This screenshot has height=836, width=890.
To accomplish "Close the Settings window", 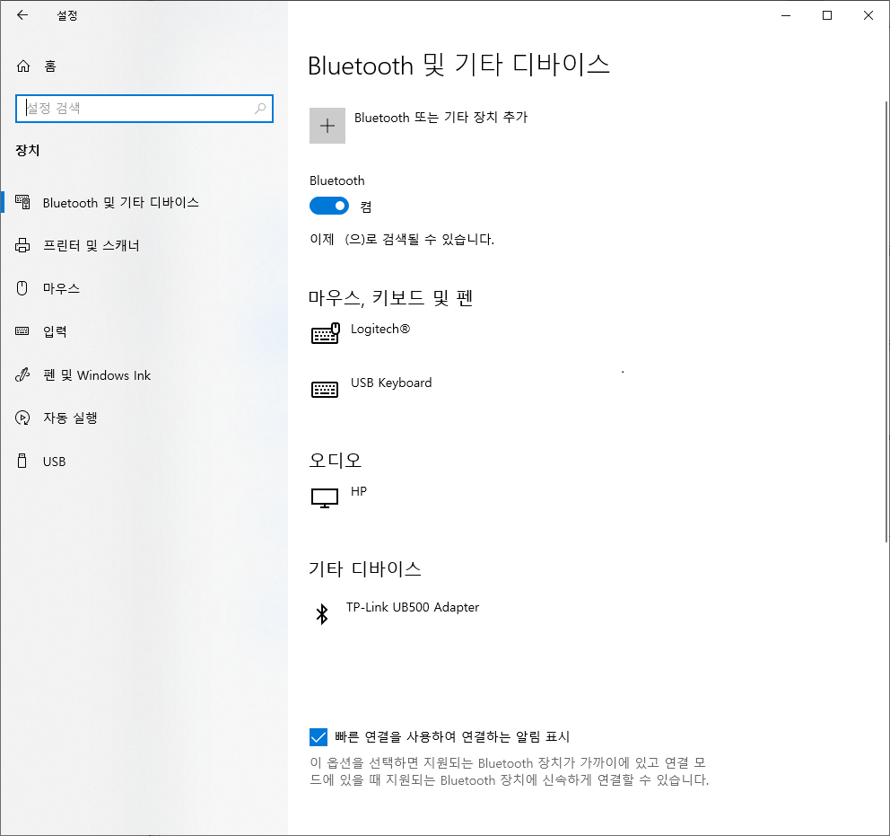I will point(868,15).
